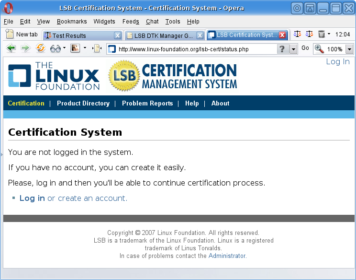Open the Chat menu
The height and width of the screenshot is (280, 356).
tap(152, 22)
